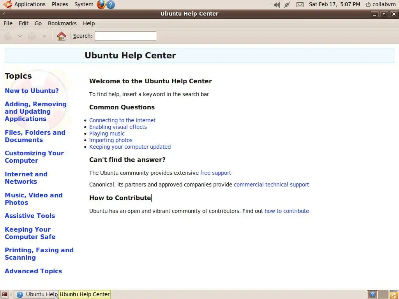Open the collabvm user session menu
Viewport: 399px width, 299px height.
click(x=381, y=4)
